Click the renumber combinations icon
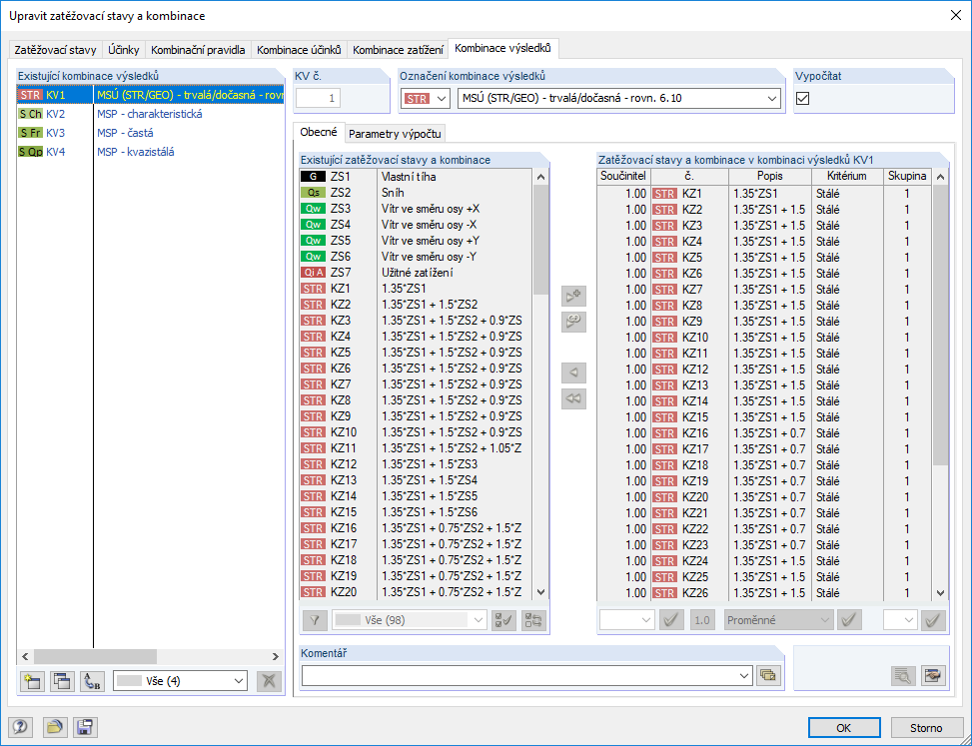Viewport: 972px width, 746px height. [92, 681]
